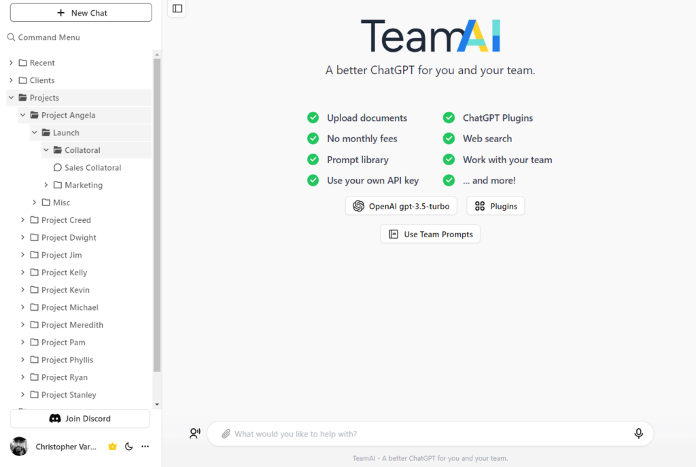The width and height of the screenshot is (696, 467).
Task: Click the sidebar scrollbar thumb
Action: [157, 215]
